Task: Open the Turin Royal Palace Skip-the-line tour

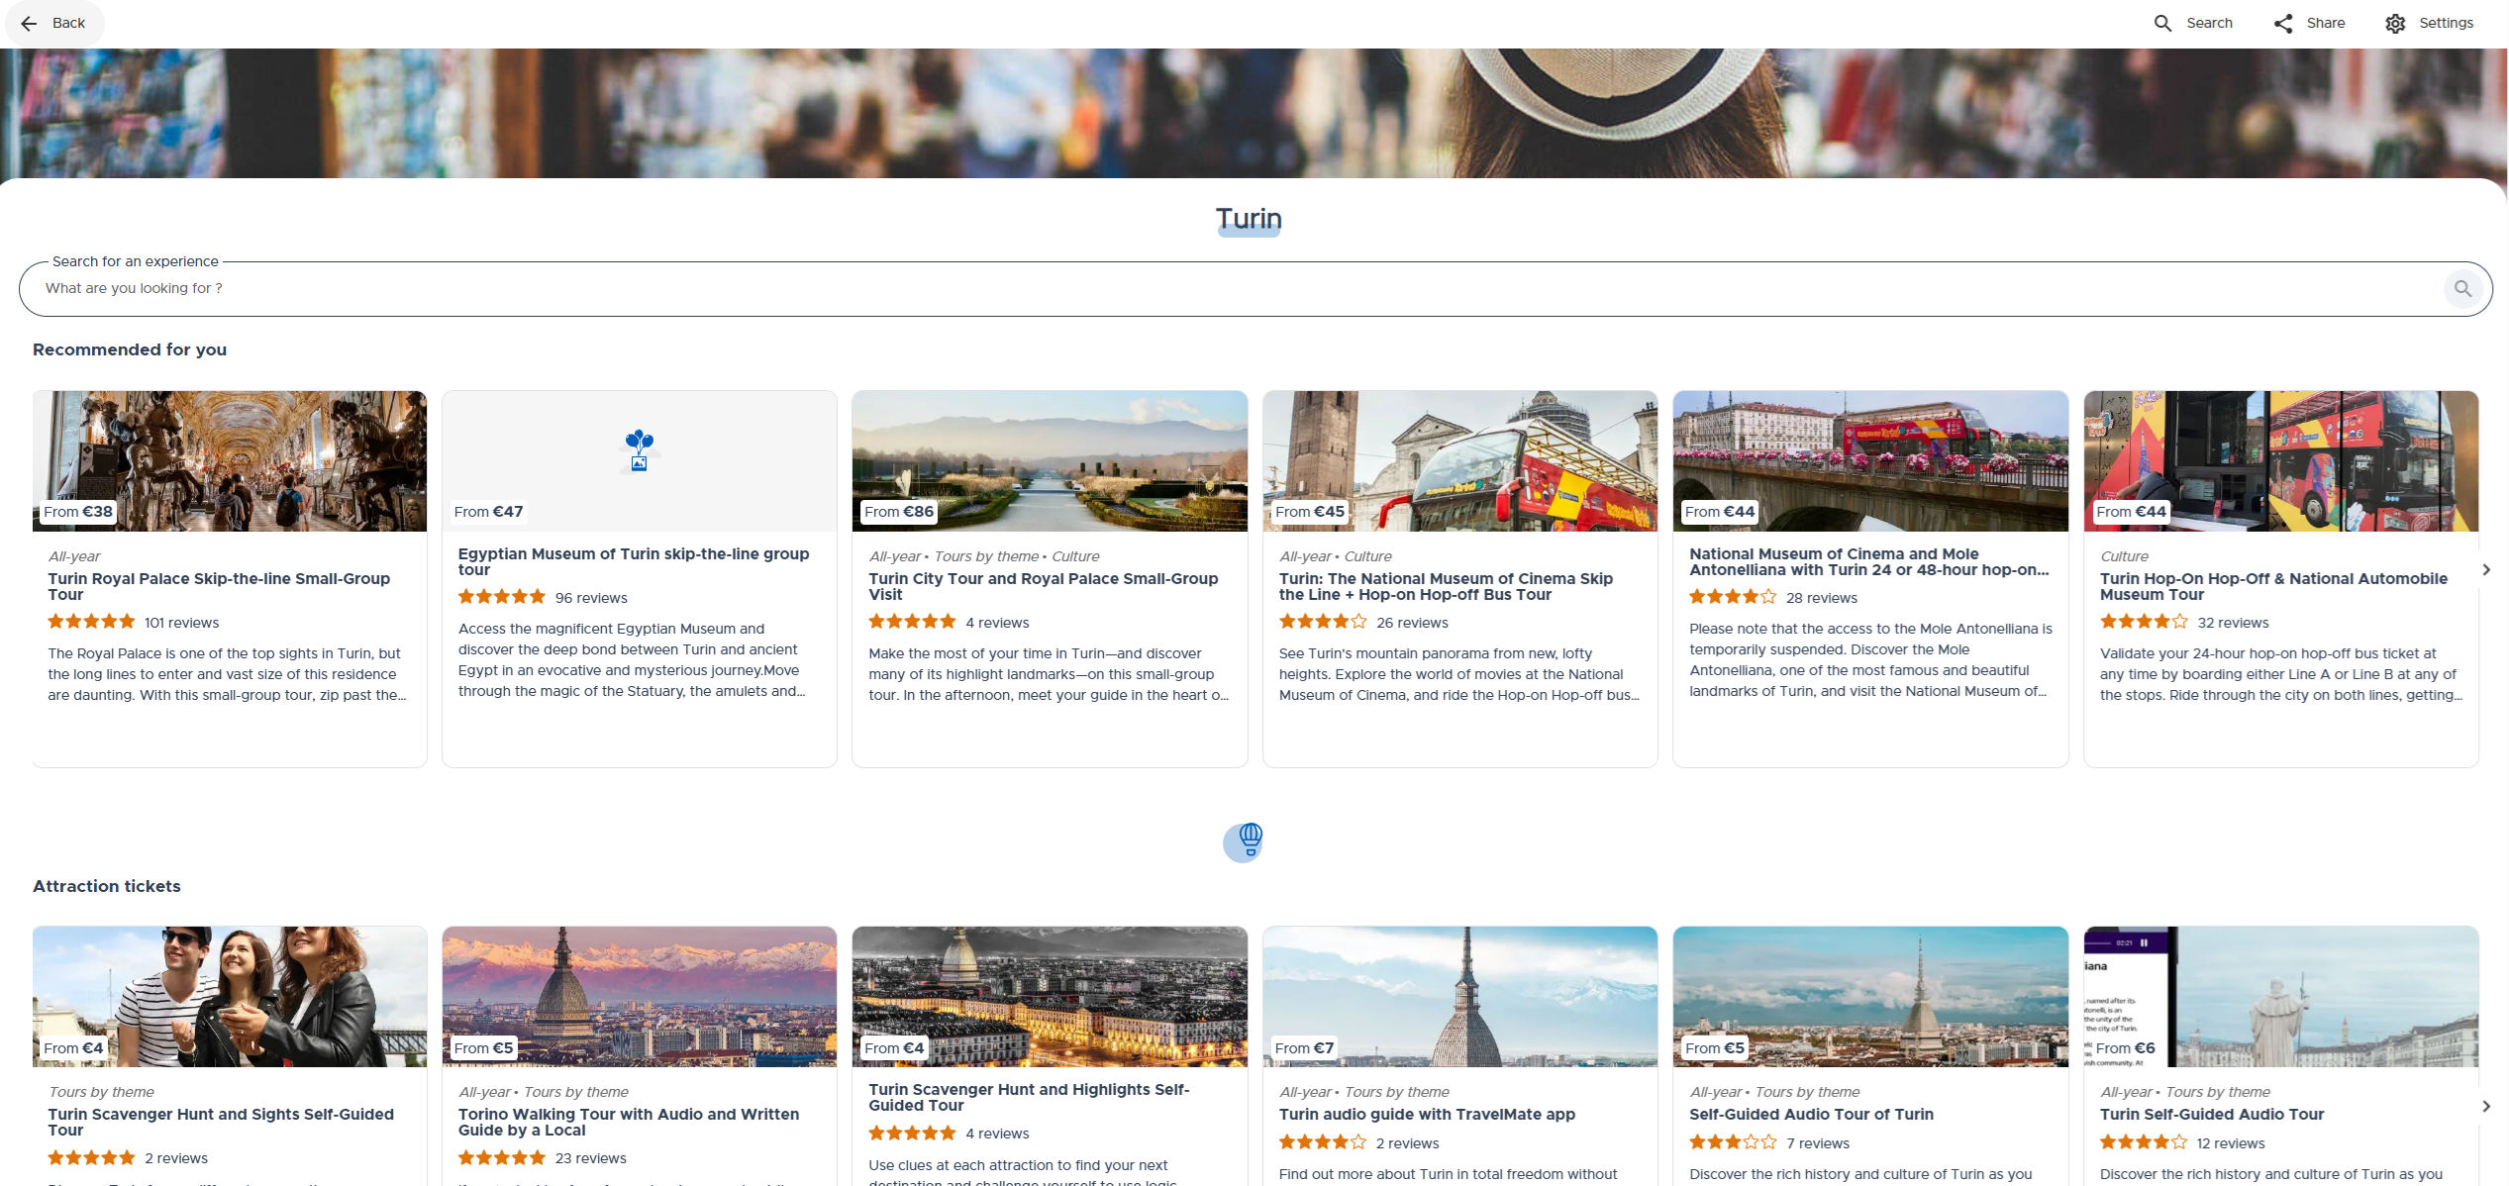Action: [218, 586]
